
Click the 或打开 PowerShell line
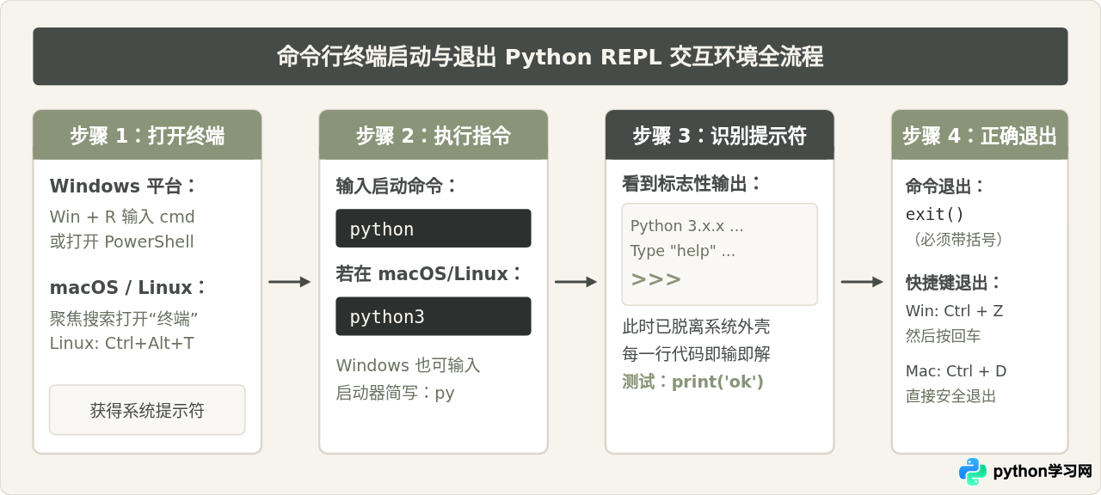pos(122,241)
